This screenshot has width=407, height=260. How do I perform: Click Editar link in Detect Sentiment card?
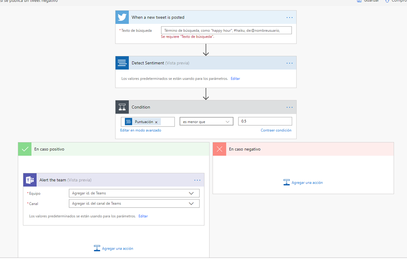pos(235,79)
